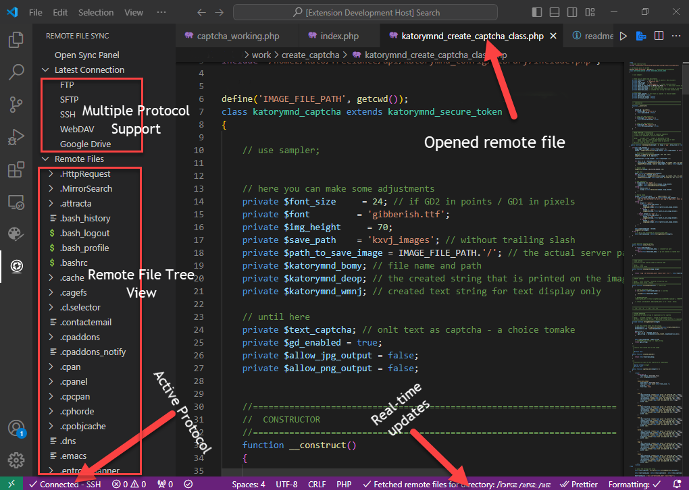The image size is (689, 490).
Task: Open the Run and Debug view
Action: [16, 137]
